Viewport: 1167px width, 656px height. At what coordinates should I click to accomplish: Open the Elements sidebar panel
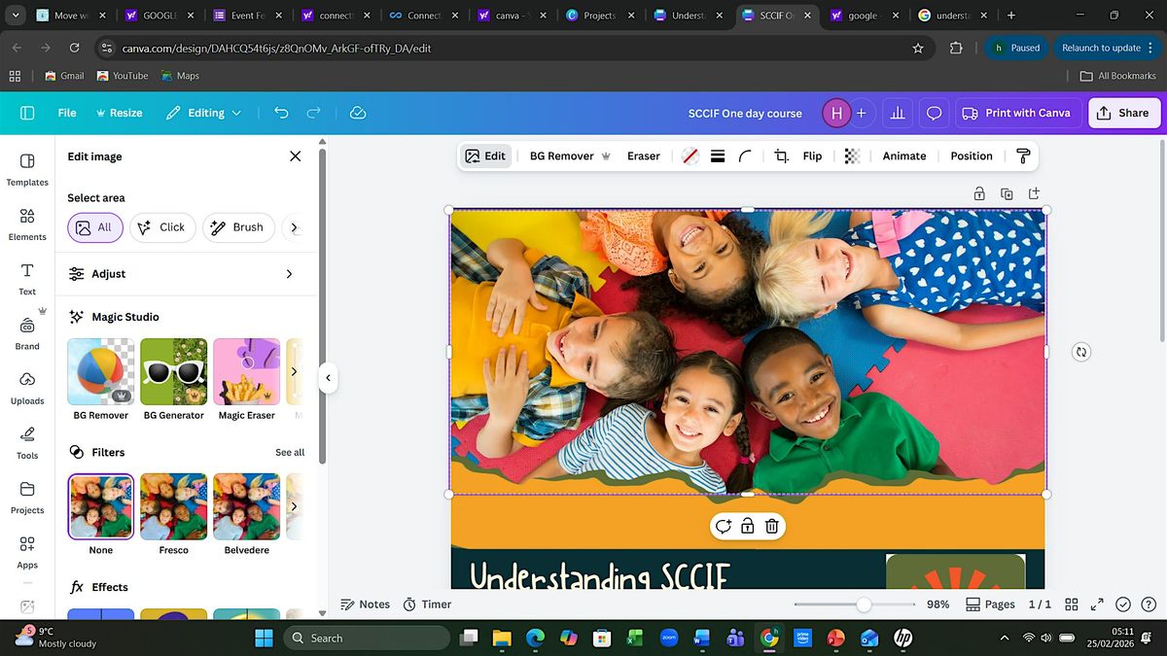27,224
